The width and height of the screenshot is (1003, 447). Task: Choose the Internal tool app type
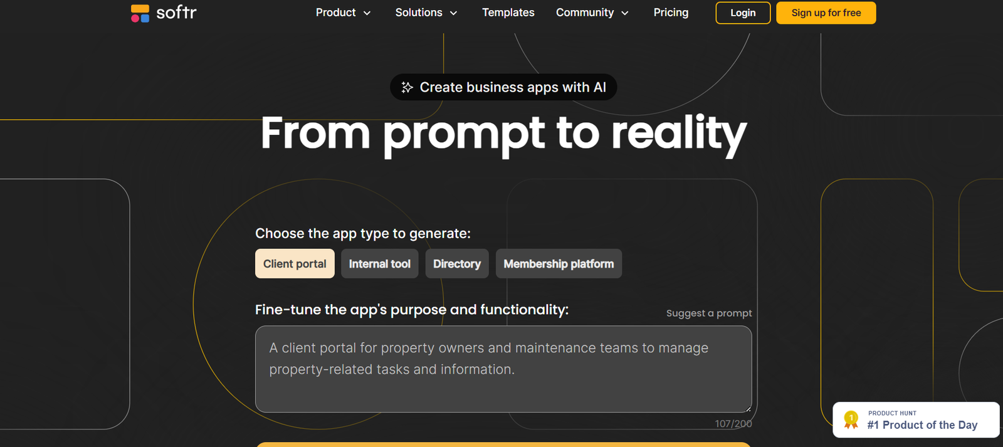click(x=379, y=264)
